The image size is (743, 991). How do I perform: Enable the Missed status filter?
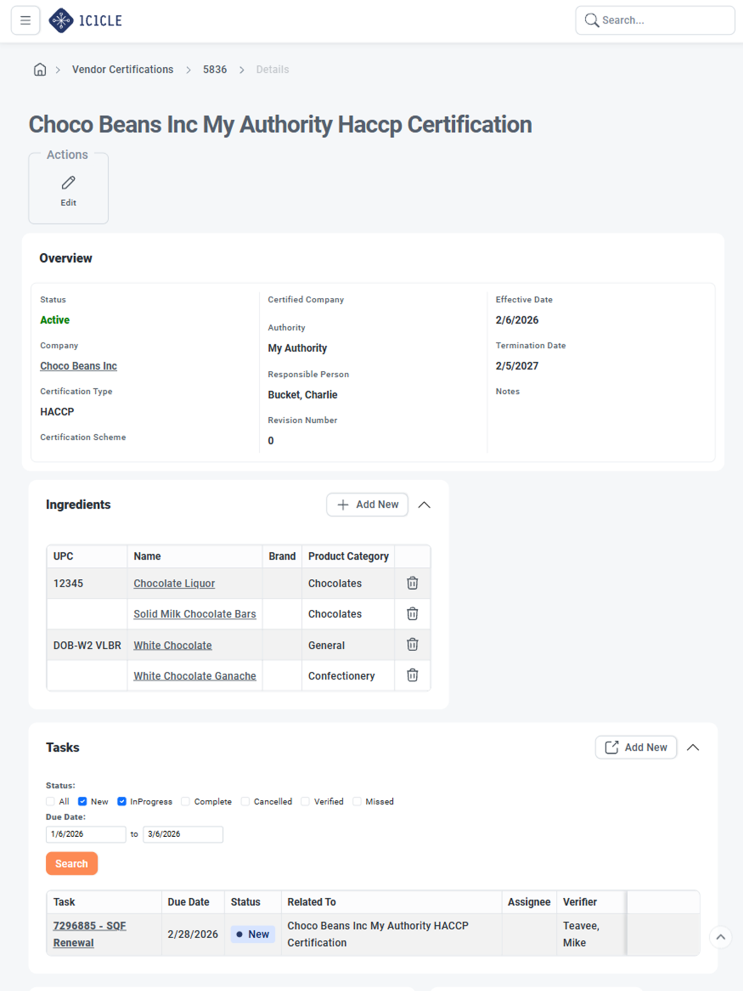[356, 801]
